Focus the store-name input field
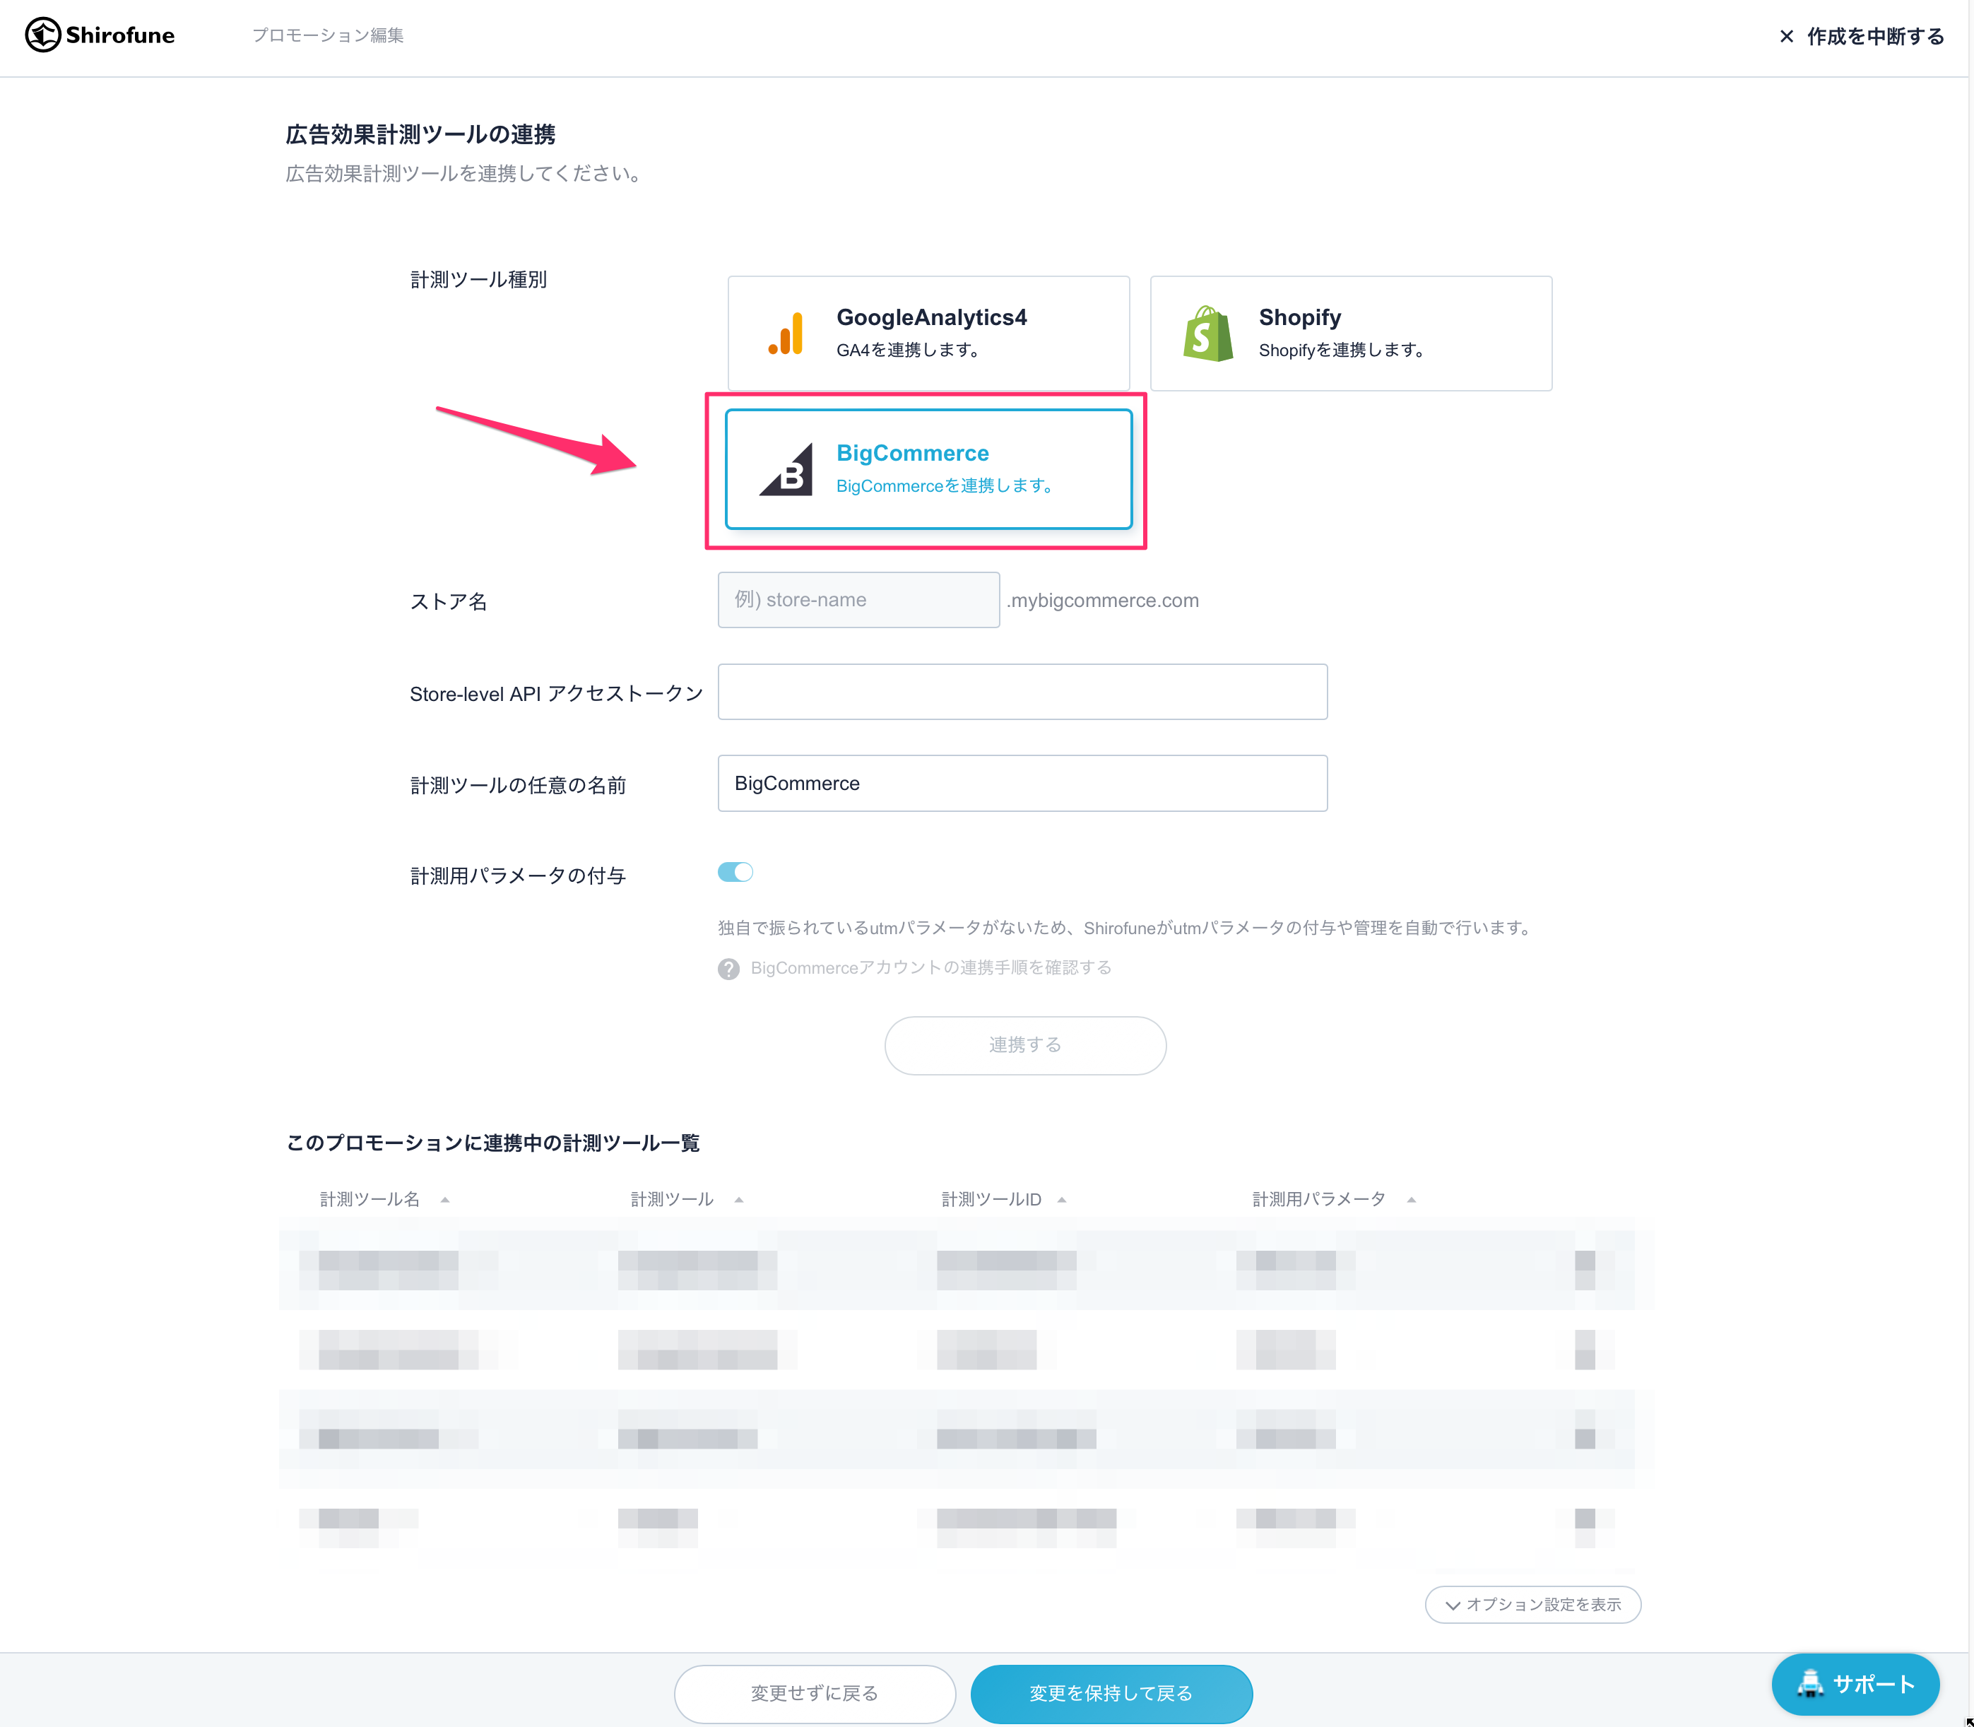This screenshot has width=1974, height=1727. (x=858, y=599)
